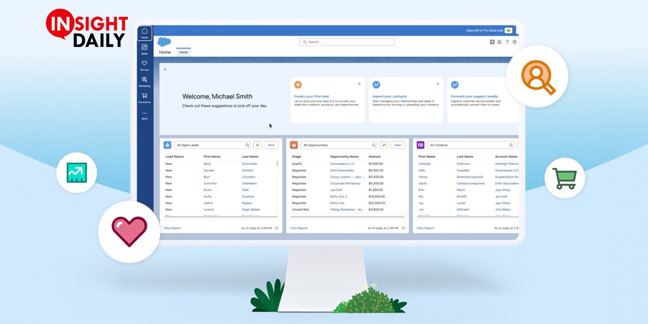
Task: Open the Import your contacts link
Action: point(390,96)
